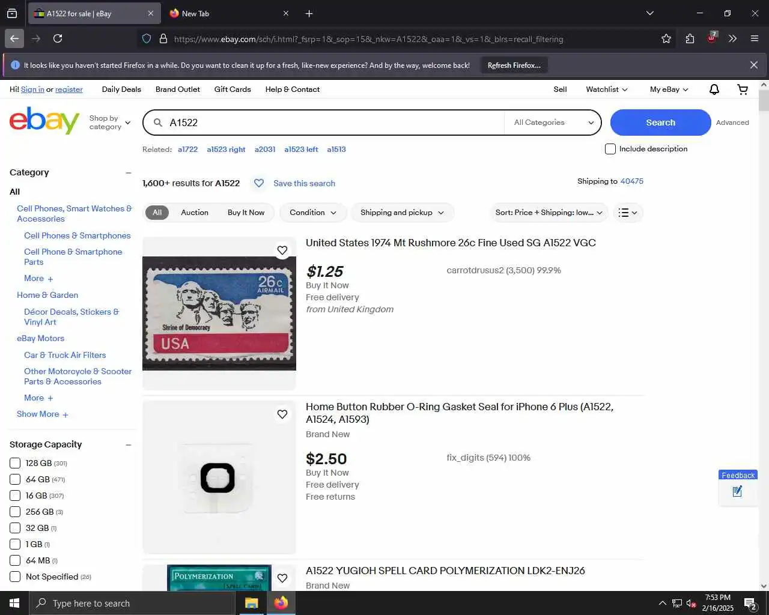Reload the page with refresh icon

coord(58,38)
